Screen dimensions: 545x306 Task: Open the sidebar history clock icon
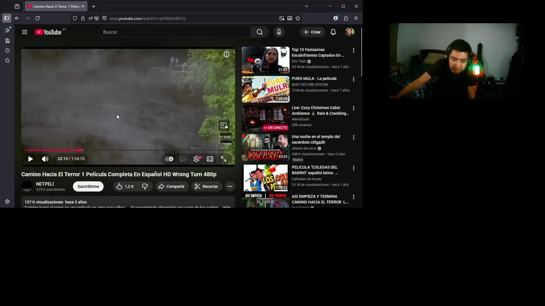coord(7,51)
